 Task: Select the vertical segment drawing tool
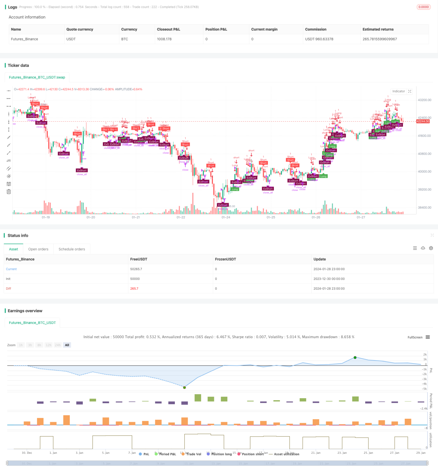click(x=9, y=129)
